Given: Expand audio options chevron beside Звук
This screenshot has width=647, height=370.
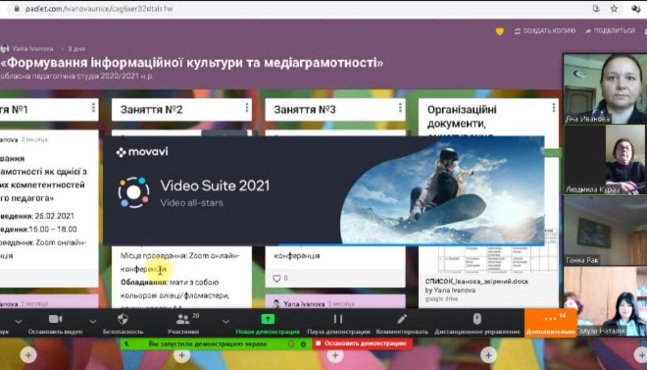Looking at the screenshot, I should (18, 321).
